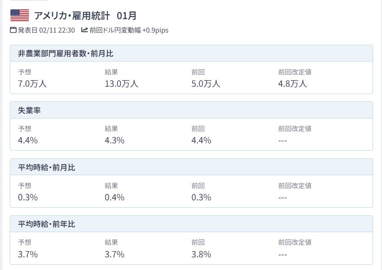Click the chart icon before USD/JPY change
Viewport: 382px width, 270px height.
click(85, 30)
